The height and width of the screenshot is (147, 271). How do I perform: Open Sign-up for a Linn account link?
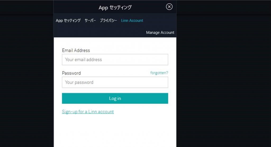pos(88,112)
